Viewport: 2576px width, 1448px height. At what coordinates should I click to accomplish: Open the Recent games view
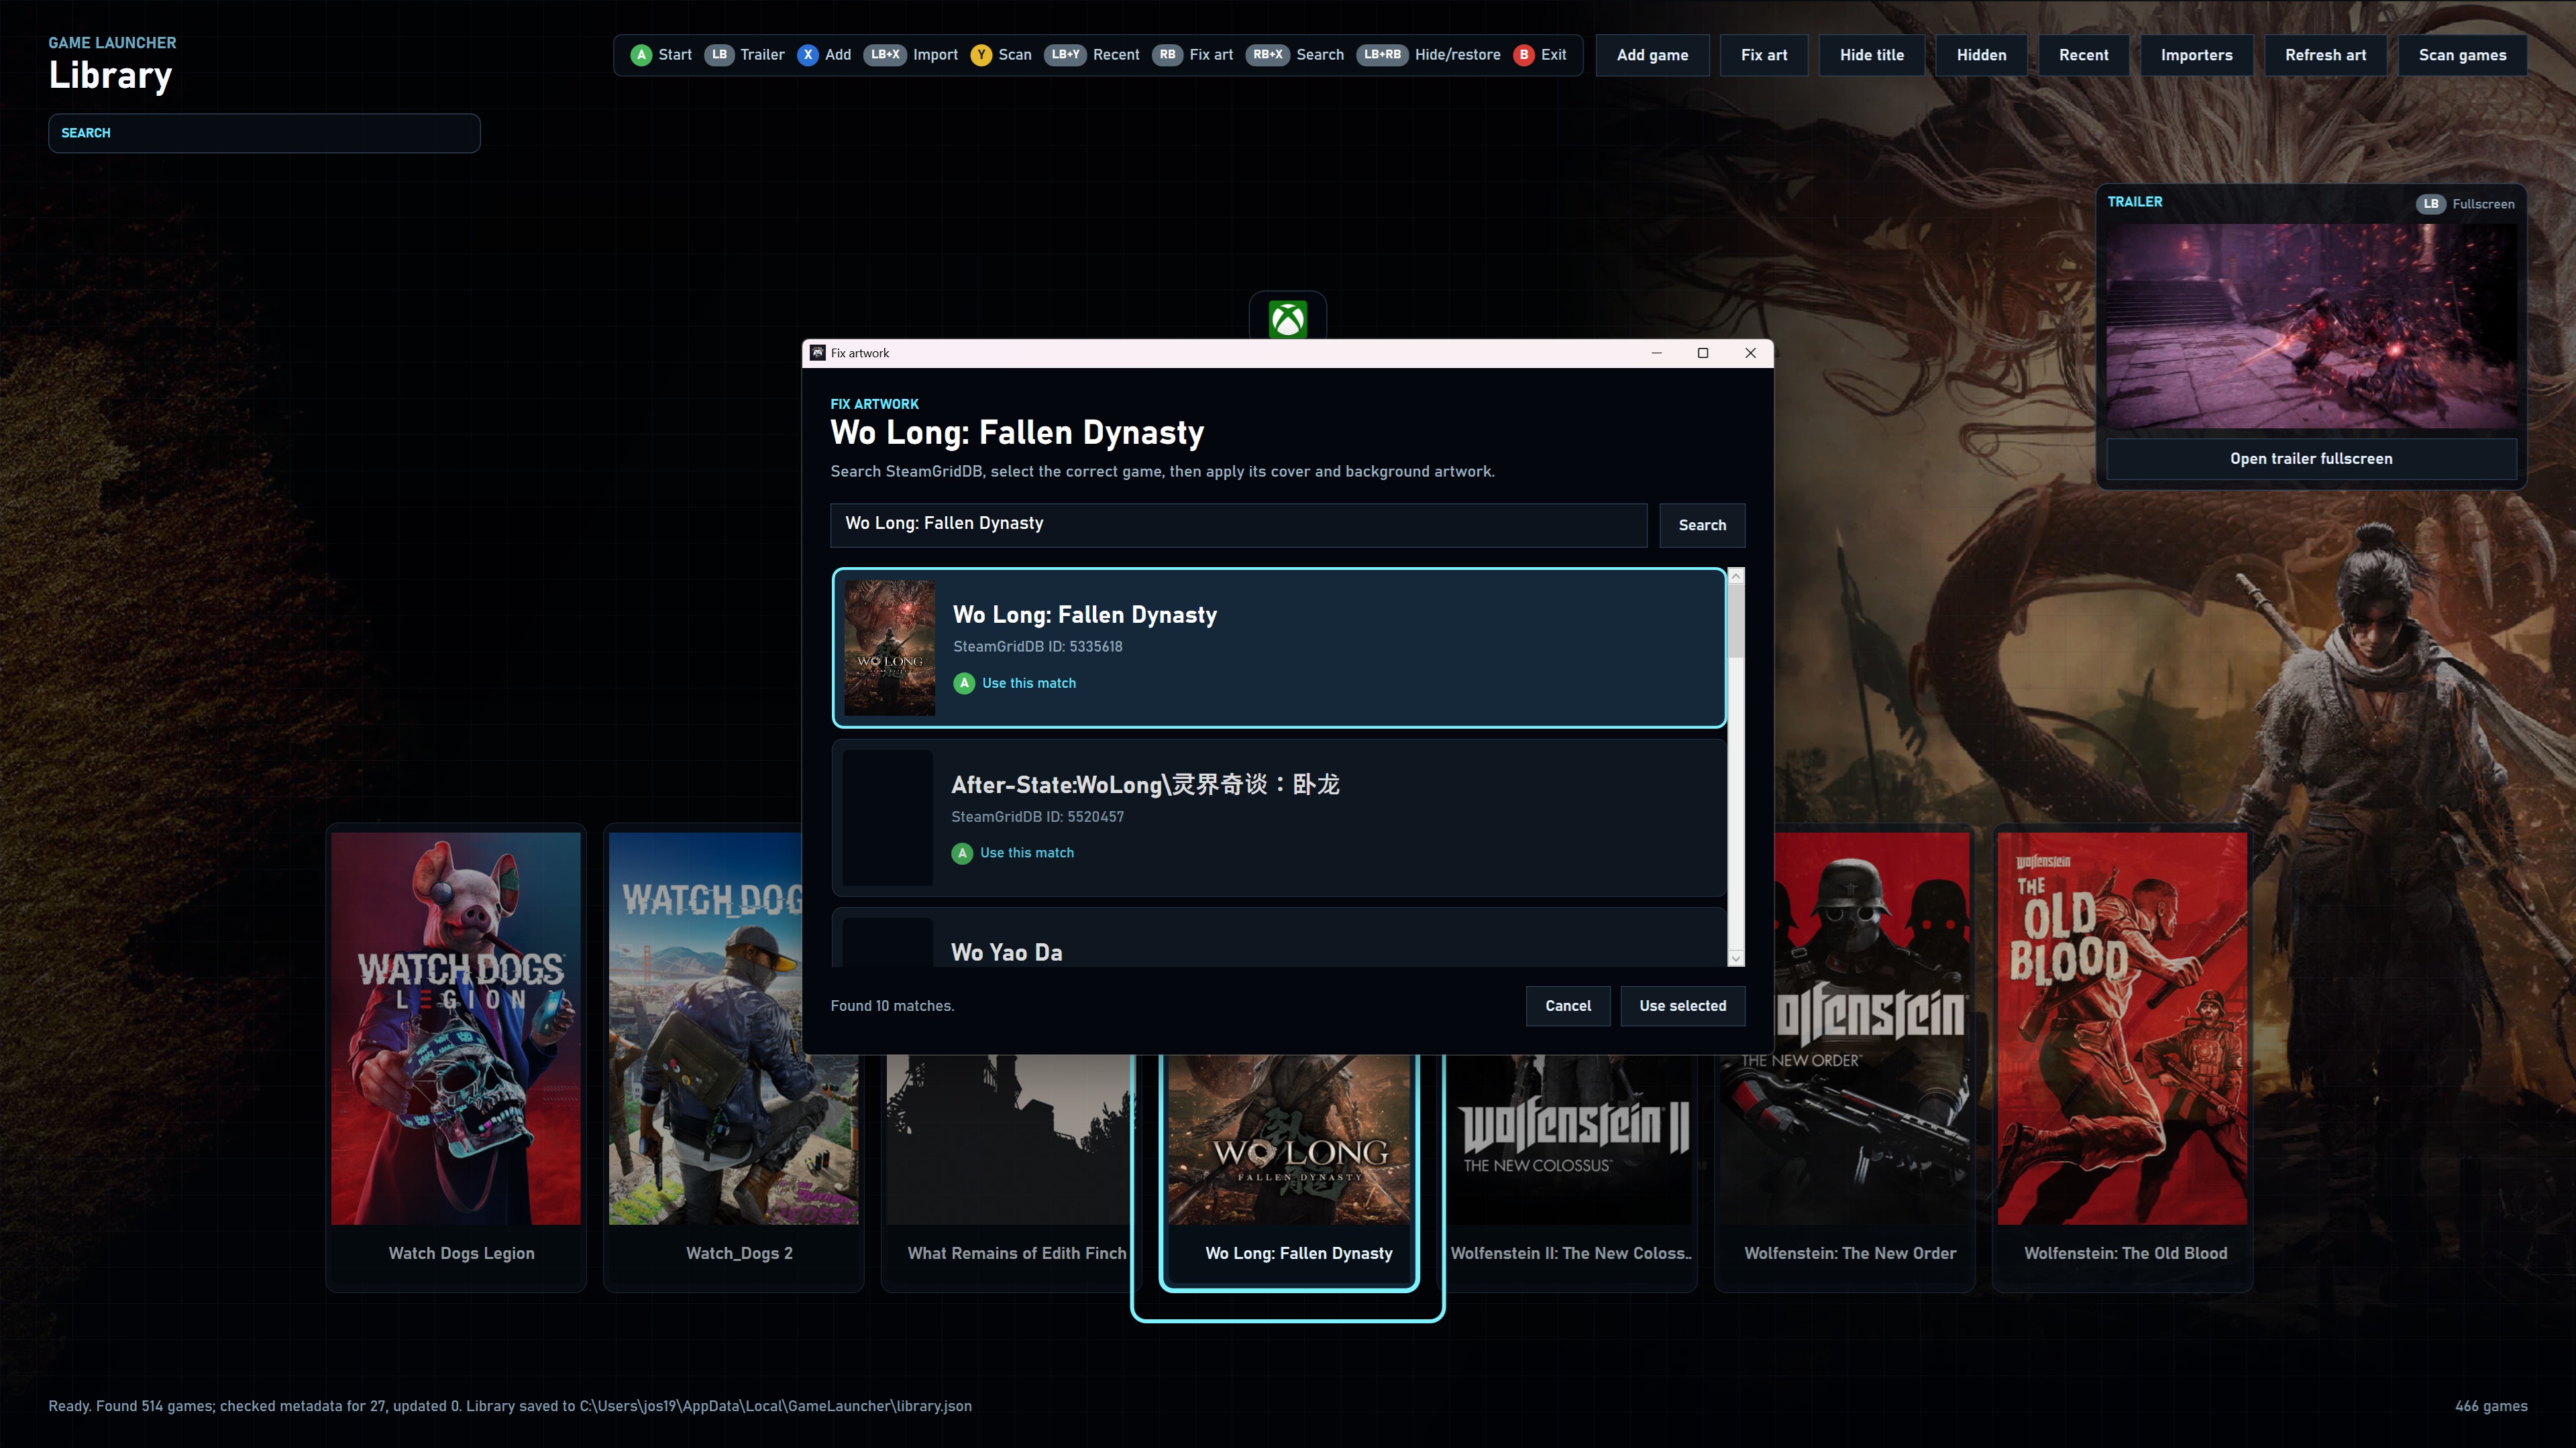(x=2083, y=55)
